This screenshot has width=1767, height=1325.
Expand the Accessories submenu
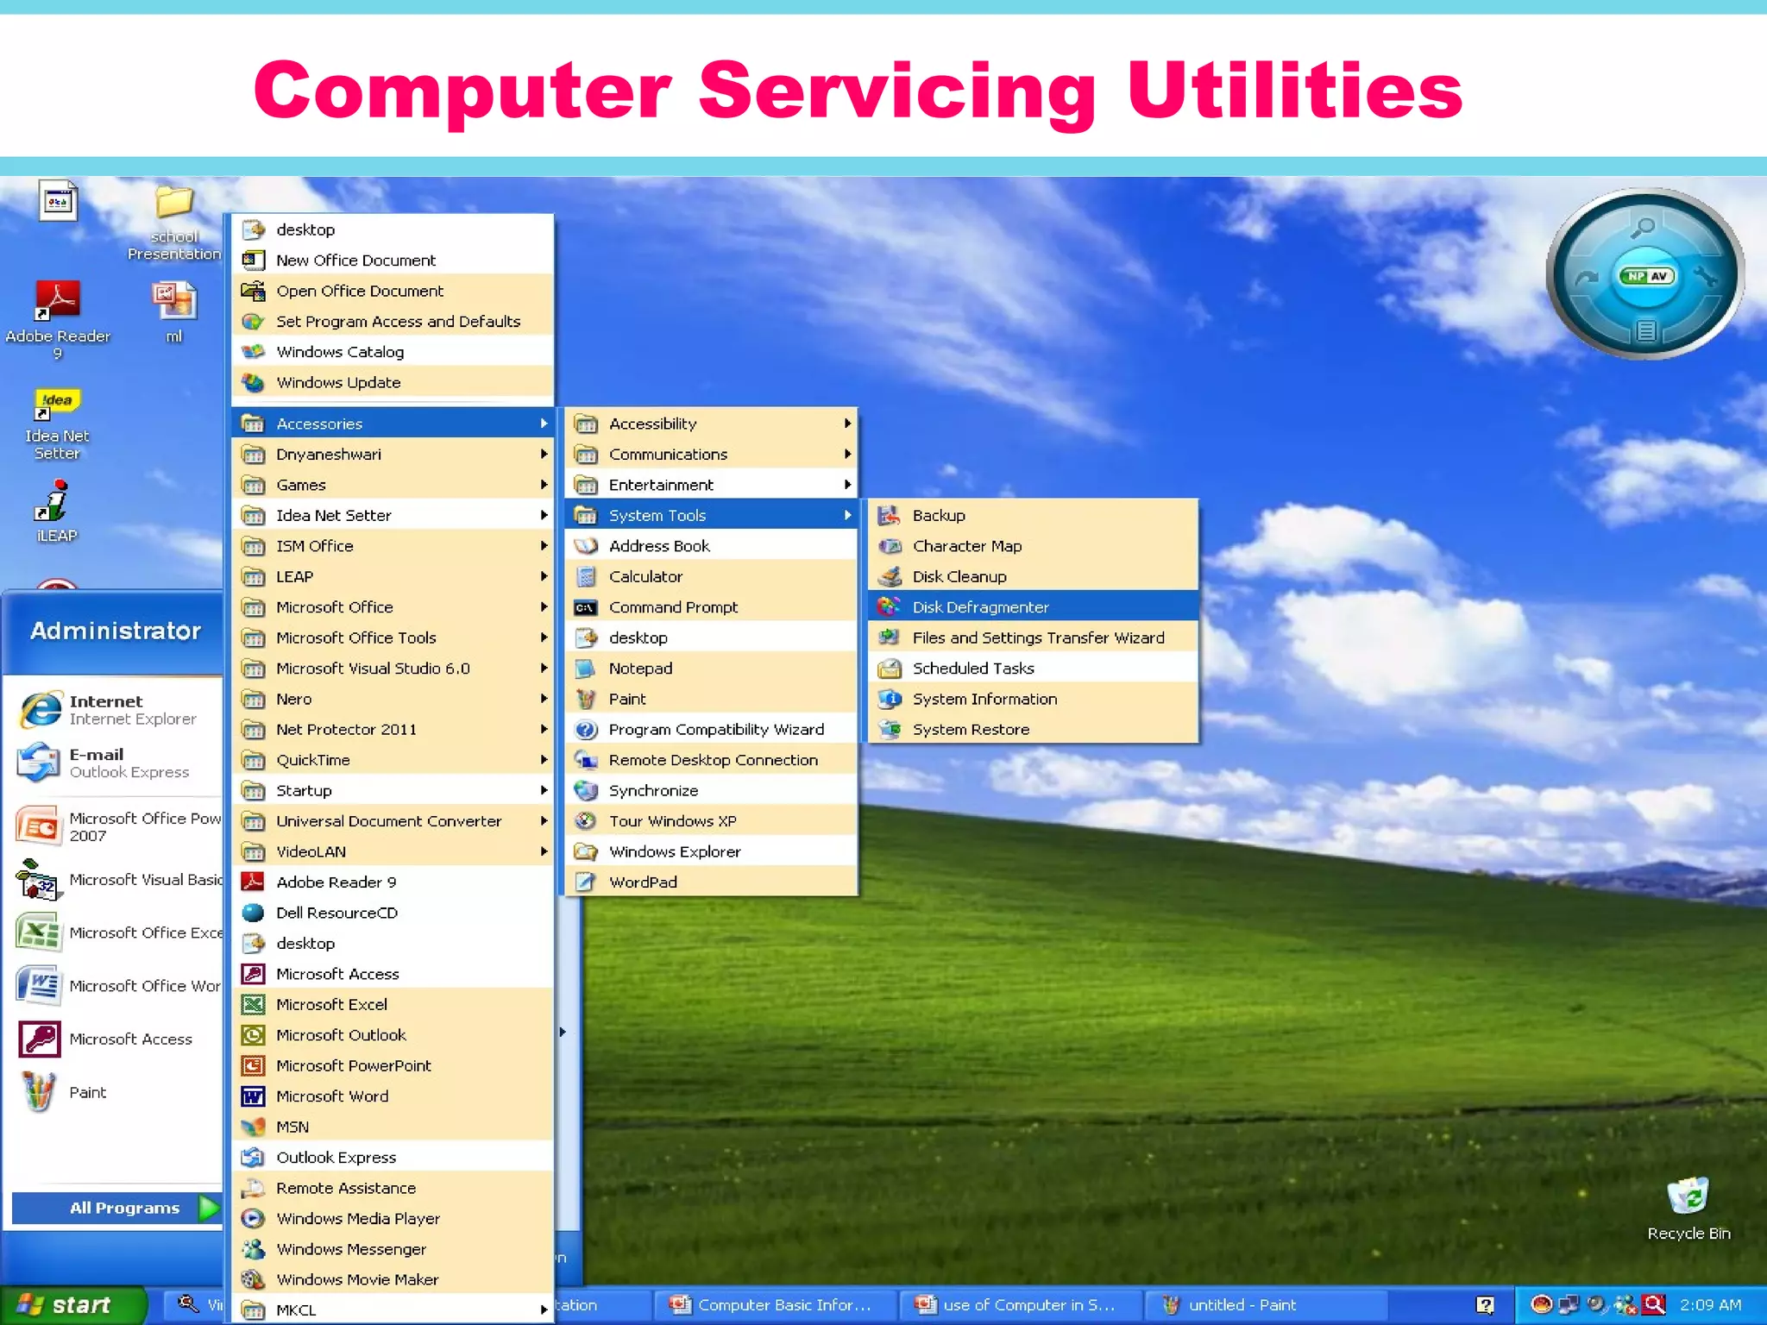pos(393,424)
